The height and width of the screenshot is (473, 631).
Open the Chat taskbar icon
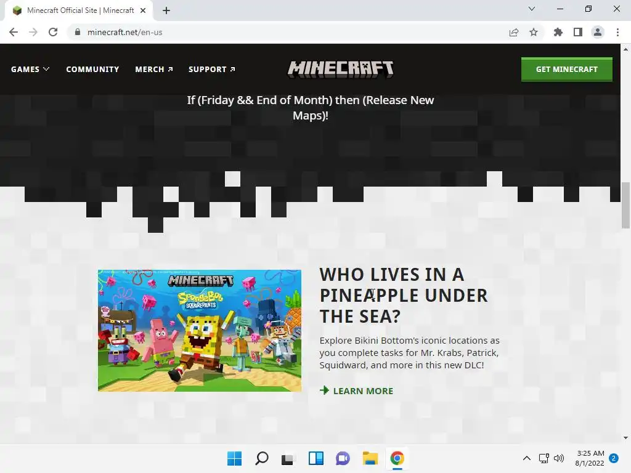click(x=343, y=458)
